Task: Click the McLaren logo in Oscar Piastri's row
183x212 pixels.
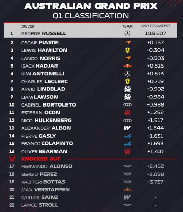Action: 127,43
